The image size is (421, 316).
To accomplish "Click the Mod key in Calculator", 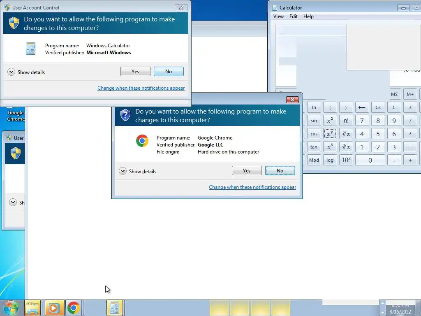I will pyautogui.click(x=314, y=160).
